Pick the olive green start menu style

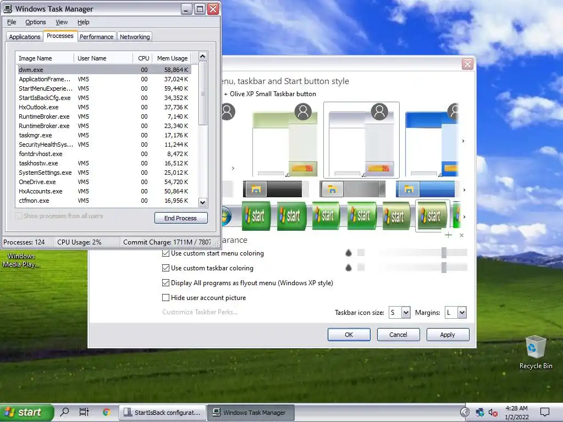[x=285, y=140]
